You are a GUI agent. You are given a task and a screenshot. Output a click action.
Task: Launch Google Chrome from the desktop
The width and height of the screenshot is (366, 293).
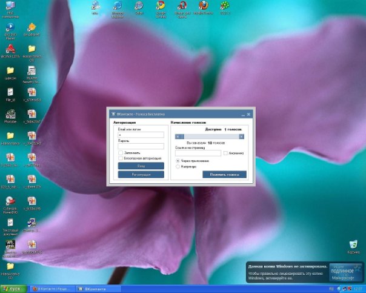pyautogui.click(x=161, y=6)
